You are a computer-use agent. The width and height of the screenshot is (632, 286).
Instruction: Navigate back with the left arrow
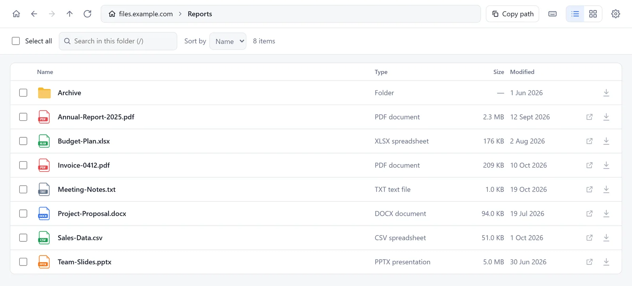click(34, 14)
